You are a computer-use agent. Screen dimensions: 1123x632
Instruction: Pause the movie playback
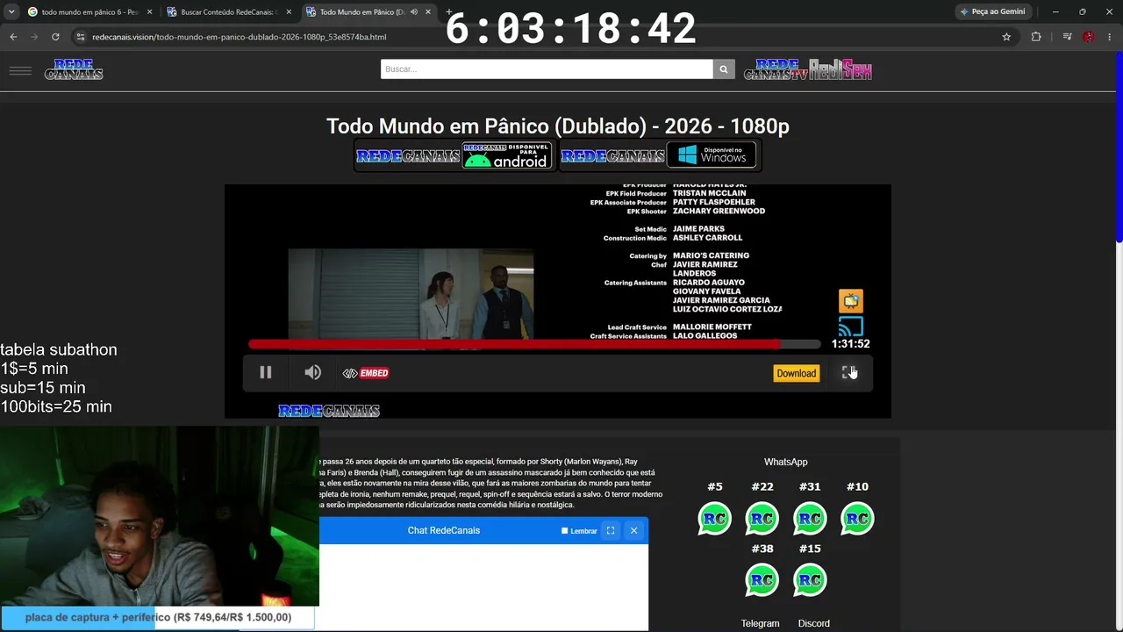click(265, 373)
